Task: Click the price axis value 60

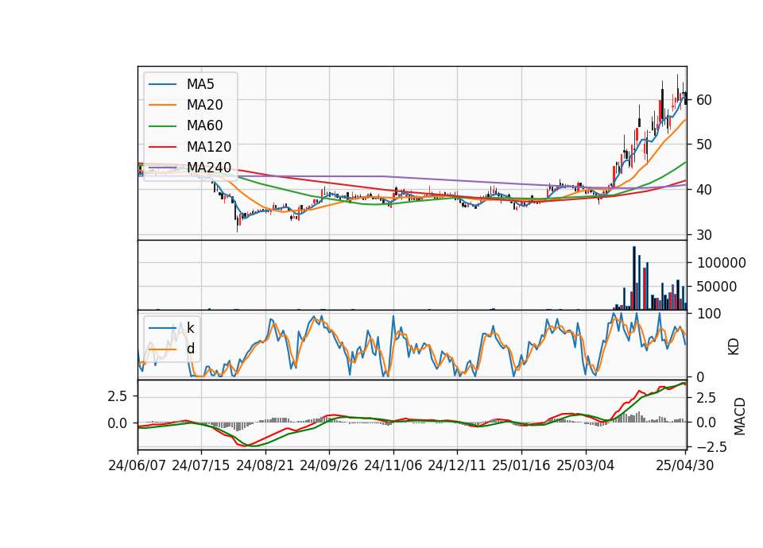Action: (704, 100)
